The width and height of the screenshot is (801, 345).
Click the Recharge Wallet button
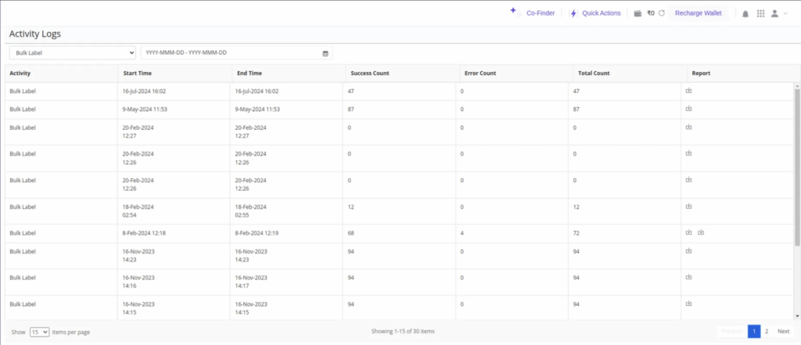pyautogui.click(x=699, y=13)
